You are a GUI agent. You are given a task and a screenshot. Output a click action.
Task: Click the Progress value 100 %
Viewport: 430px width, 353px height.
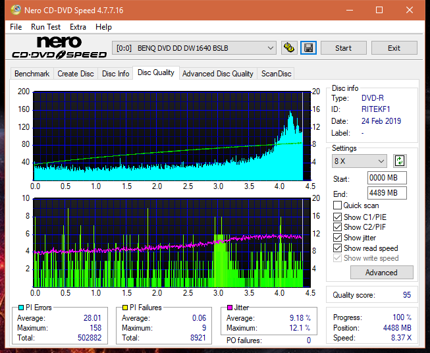point(402,317)
